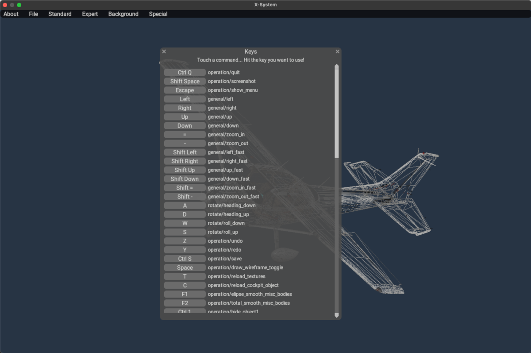Open the Special menu
The width and height of the screenshot is (531, 353).
point(158,14)
